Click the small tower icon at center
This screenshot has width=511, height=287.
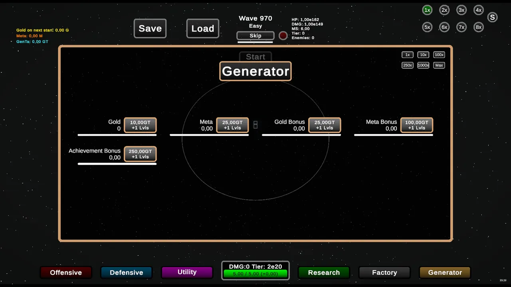(255, 125)
